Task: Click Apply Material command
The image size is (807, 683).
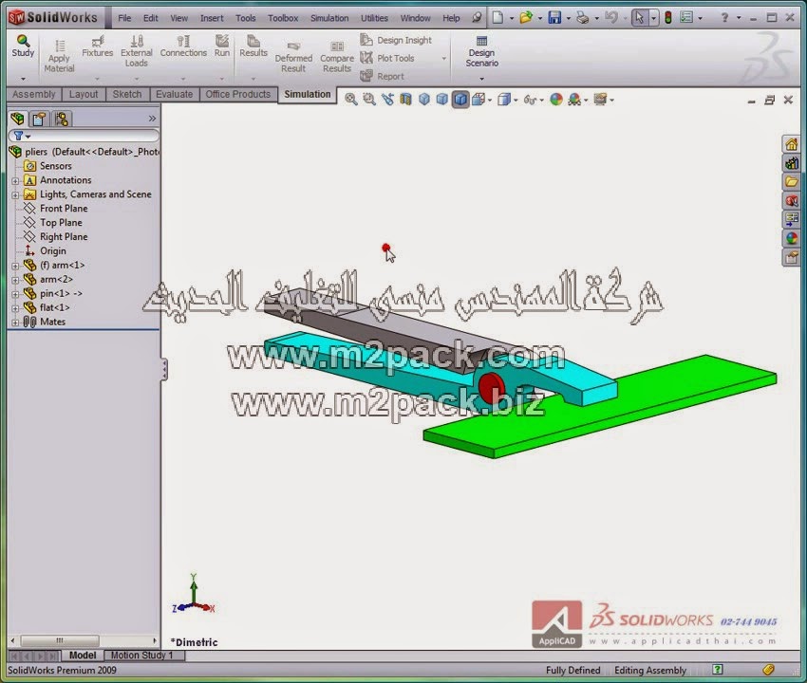Action: (59, 57)
